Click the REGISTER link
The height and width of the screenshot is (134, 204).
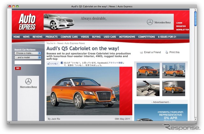coord(180,26)
